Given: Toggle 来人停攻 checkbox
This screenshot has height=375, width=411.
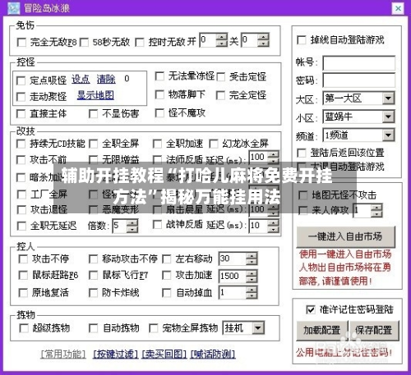Looking at the screenshot, I should [x=302, y=211].
